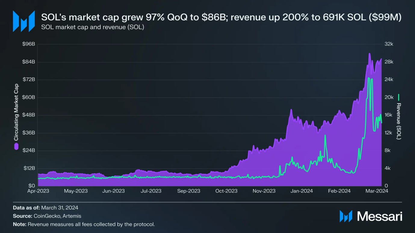The width and height of the screenshot is (415, 233).
Task: Expand the Apr-2023 axis section
Action: [38, 191]
